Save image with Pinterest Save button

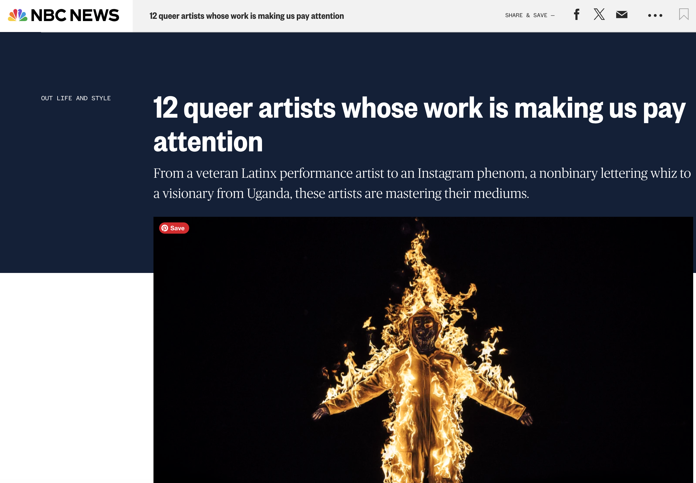[174, 228]
